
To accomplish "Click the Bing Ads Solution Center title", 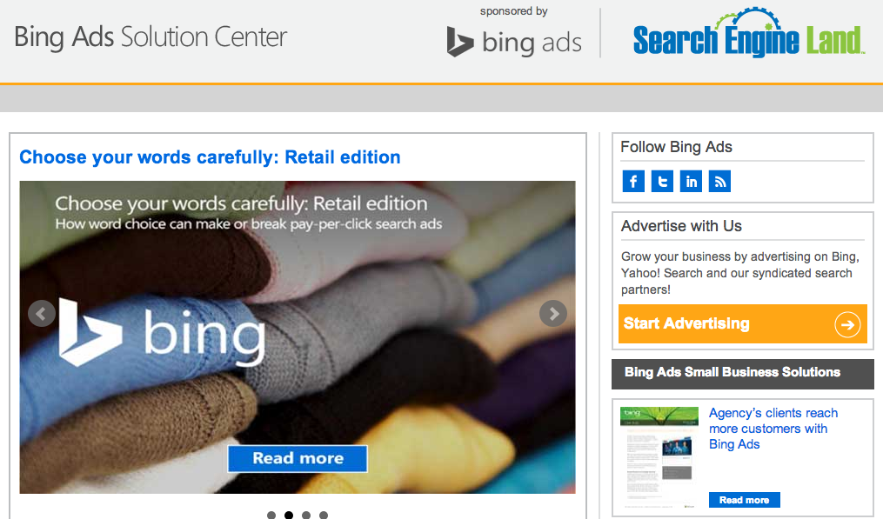I will coord(151,37).
